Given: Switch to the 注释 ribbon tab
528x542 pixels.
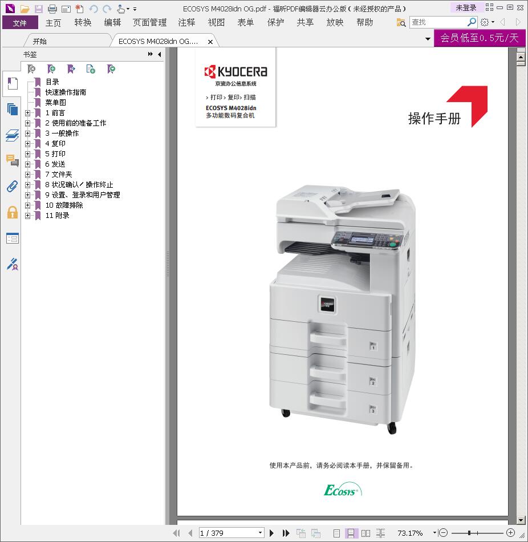Looking at the screenshot, I should [186, 23].
